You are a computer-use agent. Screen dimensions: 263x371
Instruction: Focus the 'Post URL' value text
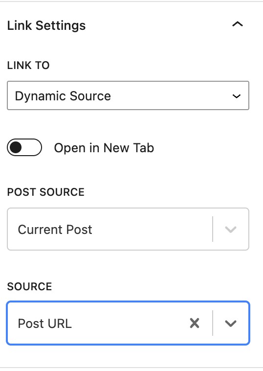[x=44, y=324]
